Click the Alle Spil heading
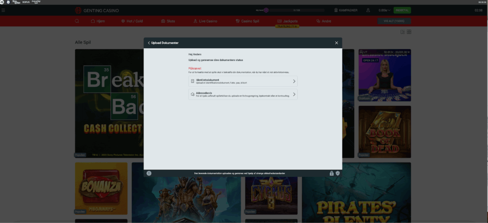 coord(83,42)
